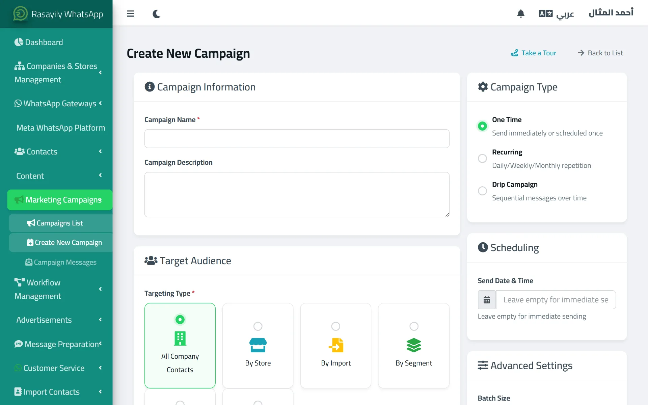
Task: Open the Message Preparation menu item
Action: [x=60, y=344]
